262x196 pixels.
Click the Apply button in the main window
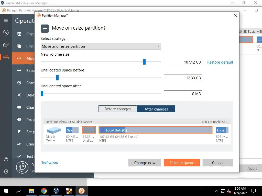pyautogui.click(x=252, y=168)
